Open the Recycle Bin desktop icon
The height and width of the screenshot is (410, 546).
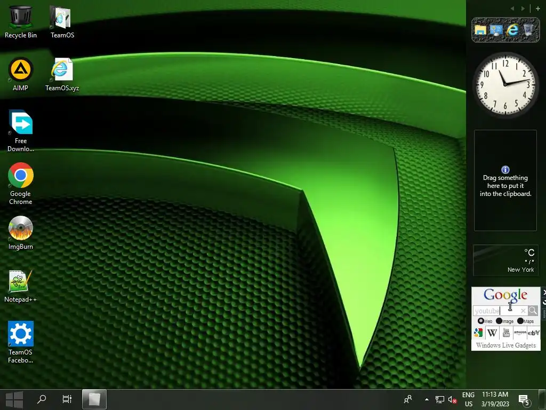click(x=21, y=21)
